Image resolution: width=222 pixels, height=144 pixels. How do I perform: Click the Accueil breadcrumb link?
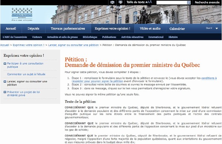click(x=4, y=45)
